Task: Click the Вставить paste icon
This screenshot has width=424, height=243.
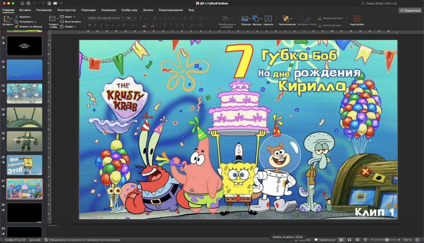Action: click(x=7, y=19)
